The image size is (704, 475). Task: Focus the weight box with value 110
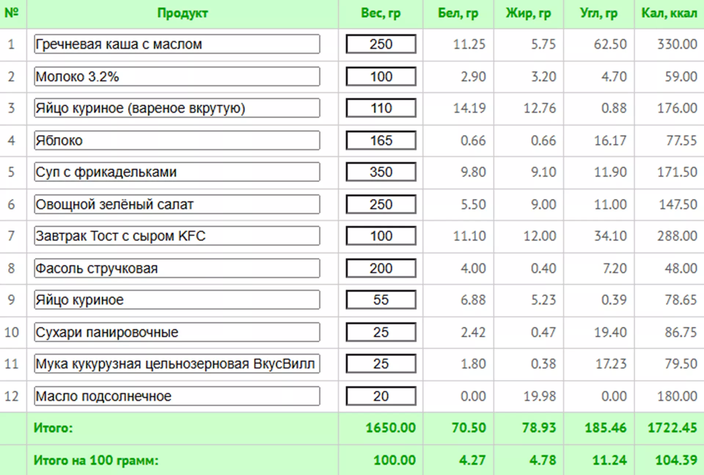tap(381, 108)
